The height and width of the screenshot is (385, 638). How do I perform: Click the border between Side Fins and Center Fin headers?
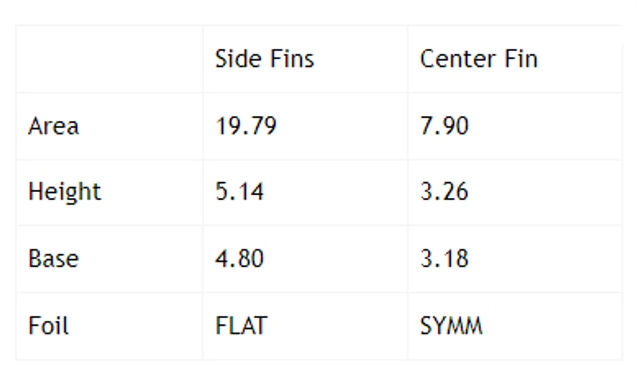point(408,59)
